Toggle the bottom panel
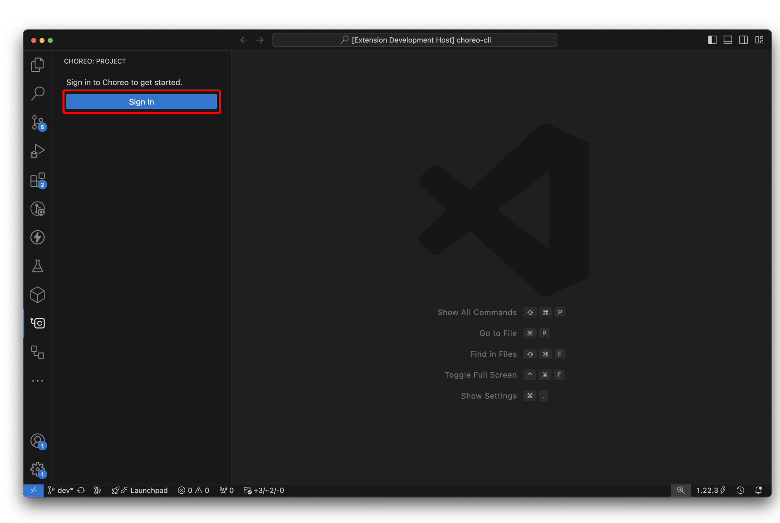The height and width of the screenshot is (523, 780). click(x=728, y=40)
